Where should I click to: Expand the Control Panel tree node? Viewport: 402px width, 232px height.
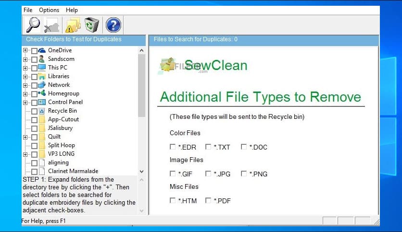(25, 103)
